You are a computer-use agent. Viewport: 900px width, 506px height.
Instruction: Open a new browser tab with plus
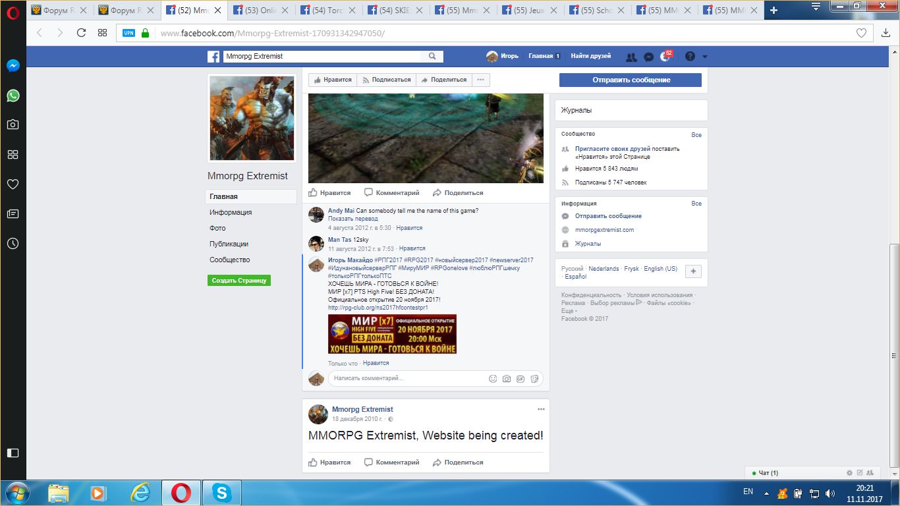773,10
